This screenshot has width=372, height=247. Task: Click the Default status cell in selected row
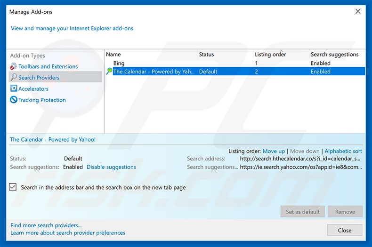208,72
